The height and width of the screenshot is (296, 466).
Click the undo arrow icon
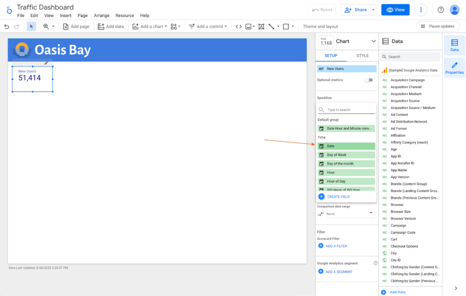point(6,26)
